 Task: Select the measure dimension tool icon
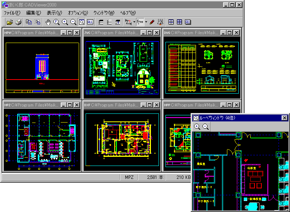[128, 22]
